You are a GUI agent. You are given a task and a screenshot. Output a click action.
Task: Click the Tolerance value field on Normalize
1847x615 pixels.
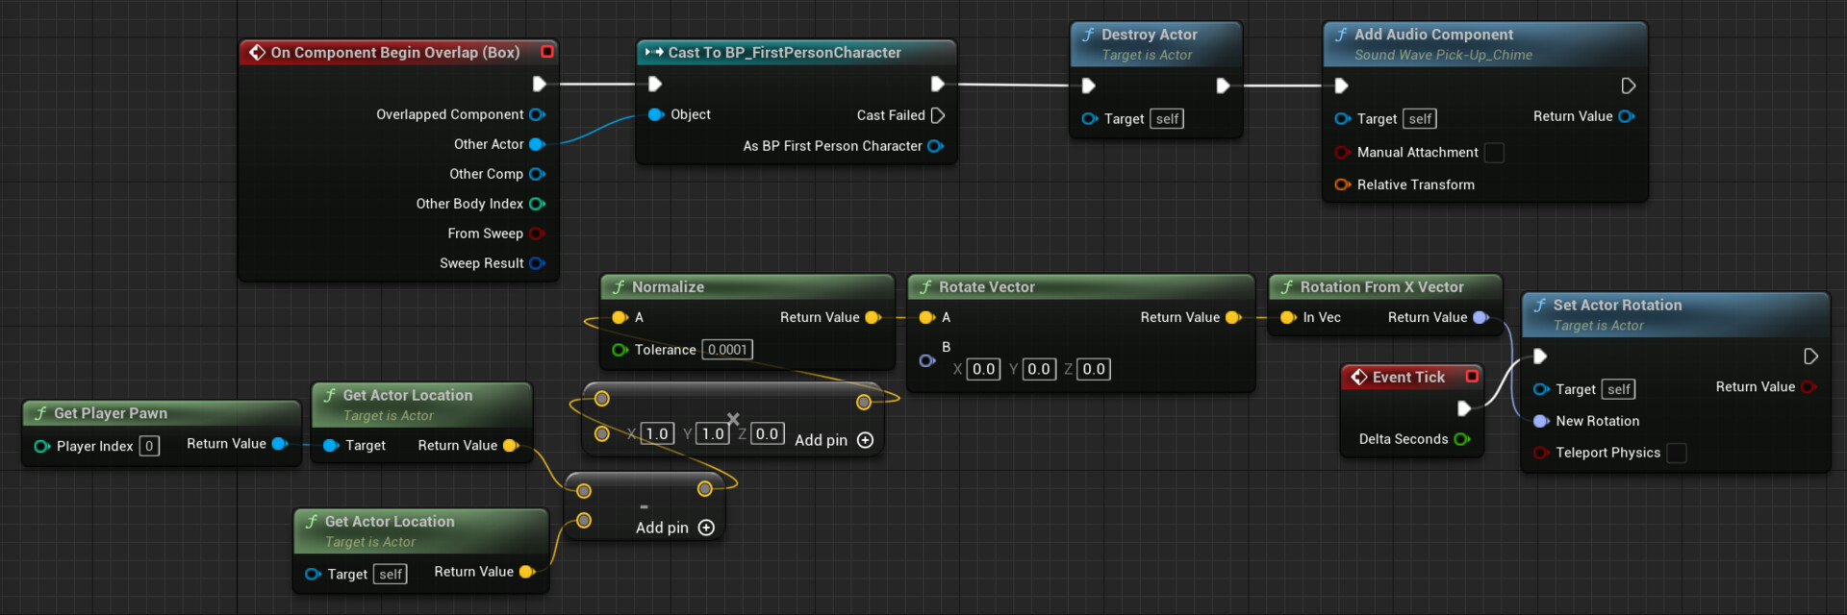pyautogui.click(x=727, y=350)
